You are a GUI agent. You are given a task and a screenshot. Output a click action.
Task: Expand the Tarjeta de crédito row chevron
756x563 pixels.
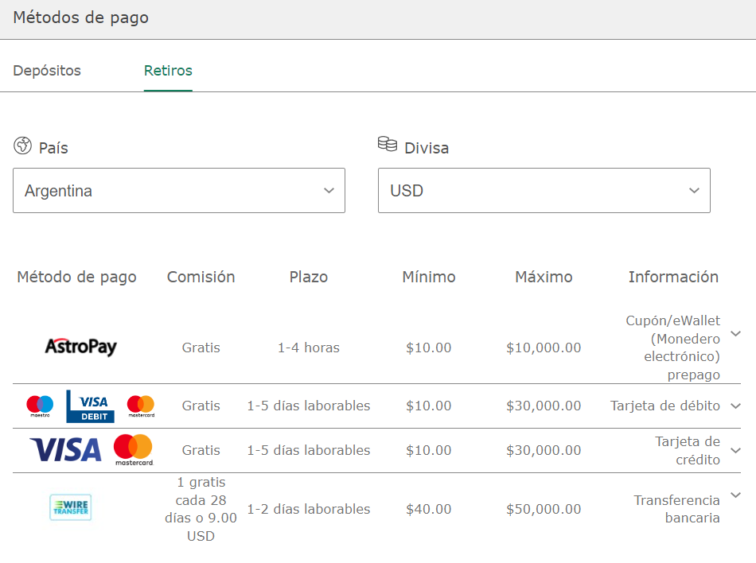tap(735, 450)
